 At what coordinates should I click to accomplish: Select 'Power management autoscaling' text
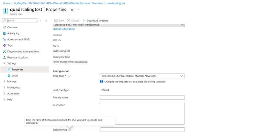70,62
